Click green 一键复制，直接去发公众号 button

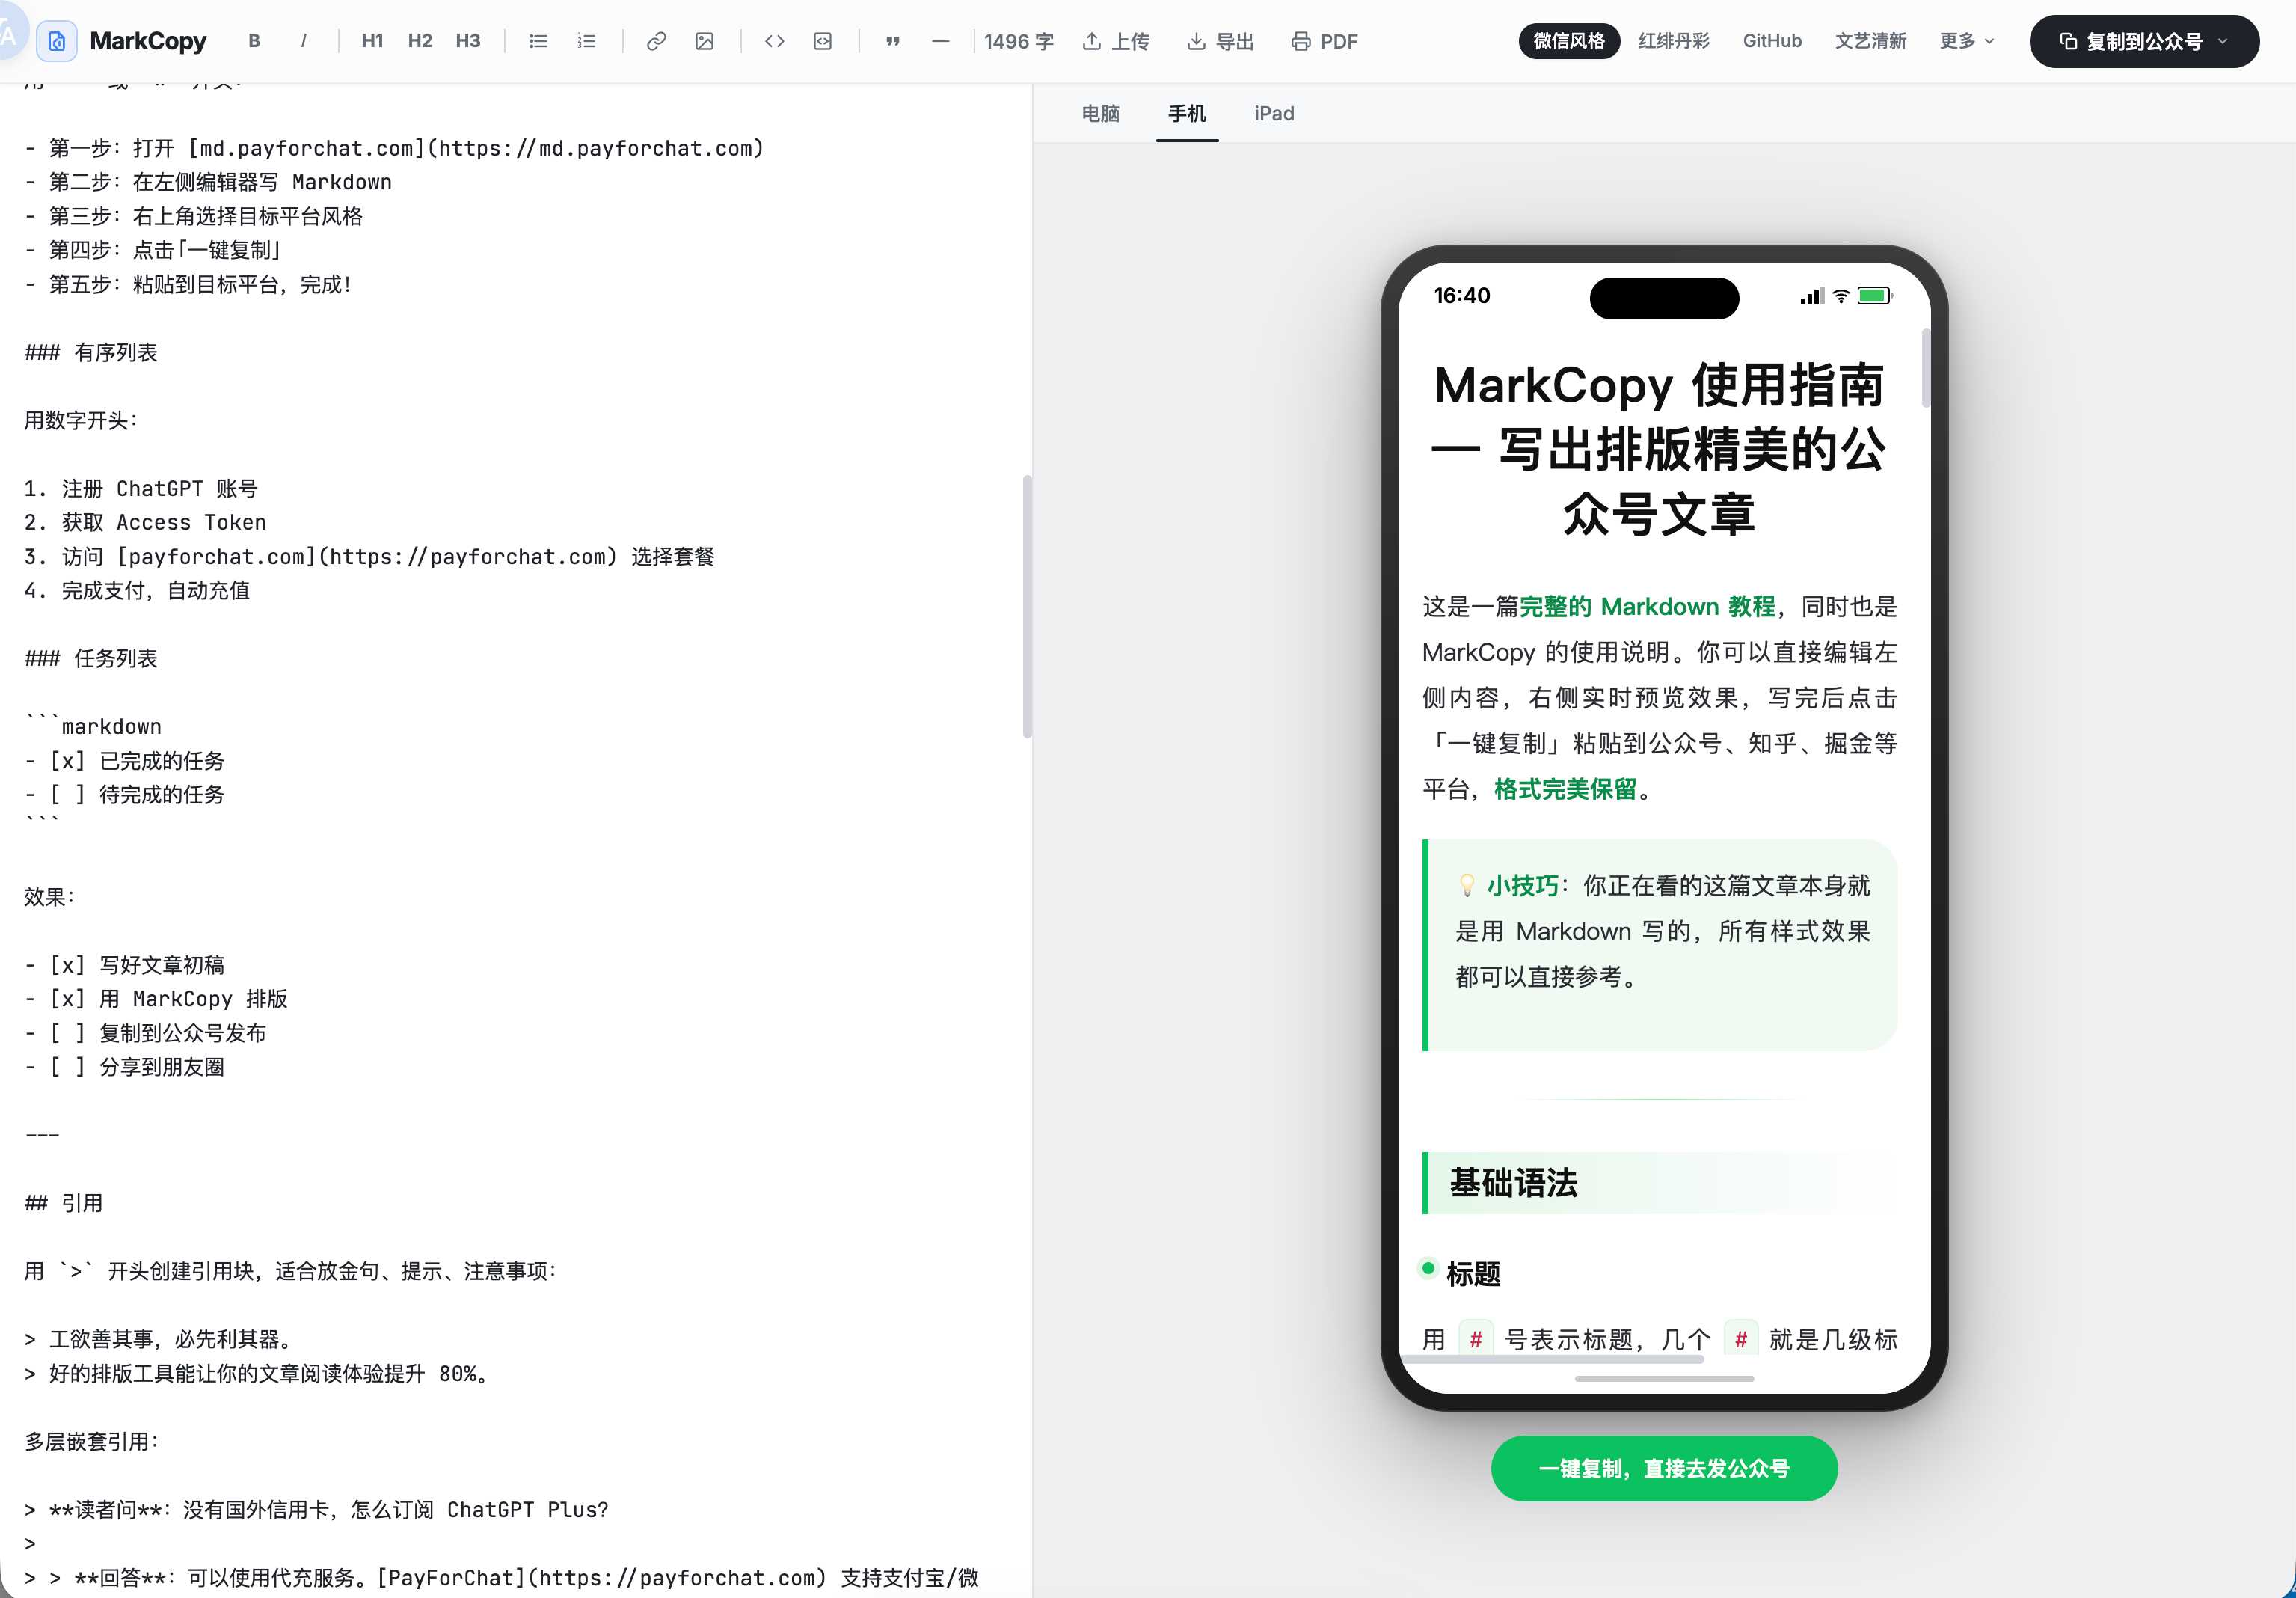(x=1664, y=1468)
